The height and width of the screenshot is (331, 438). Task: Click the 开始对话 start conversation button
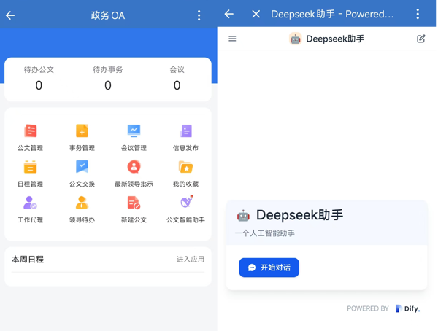pyautogui.click(x=269, y=268)
